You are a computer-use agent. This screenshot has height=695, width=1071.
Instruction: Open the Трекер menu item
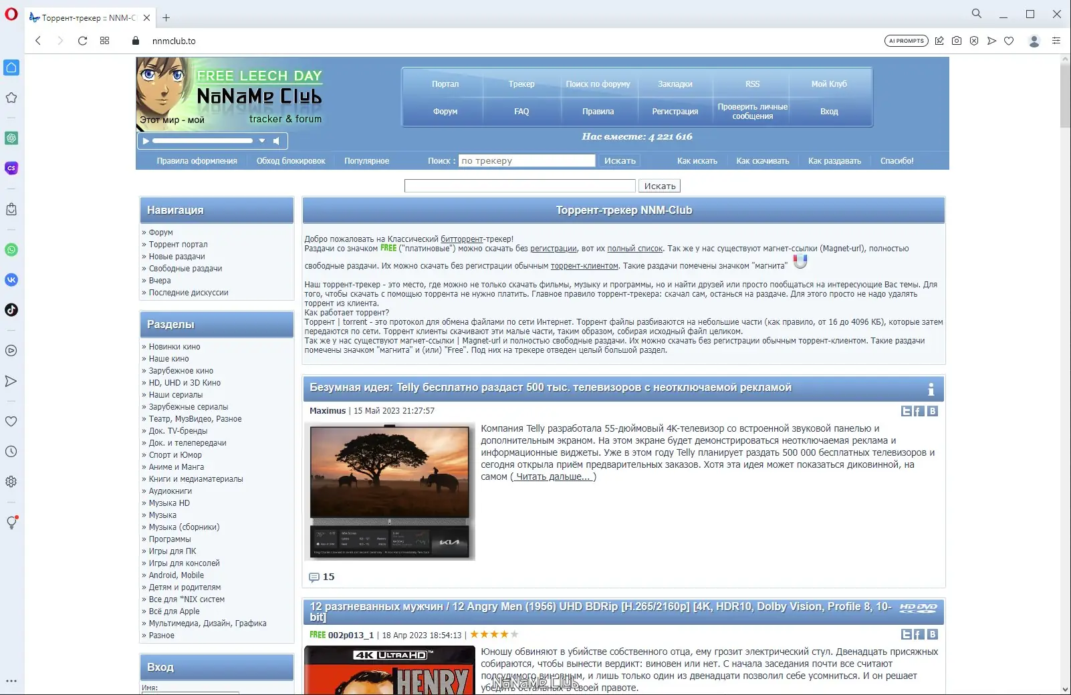coord(521,84)
